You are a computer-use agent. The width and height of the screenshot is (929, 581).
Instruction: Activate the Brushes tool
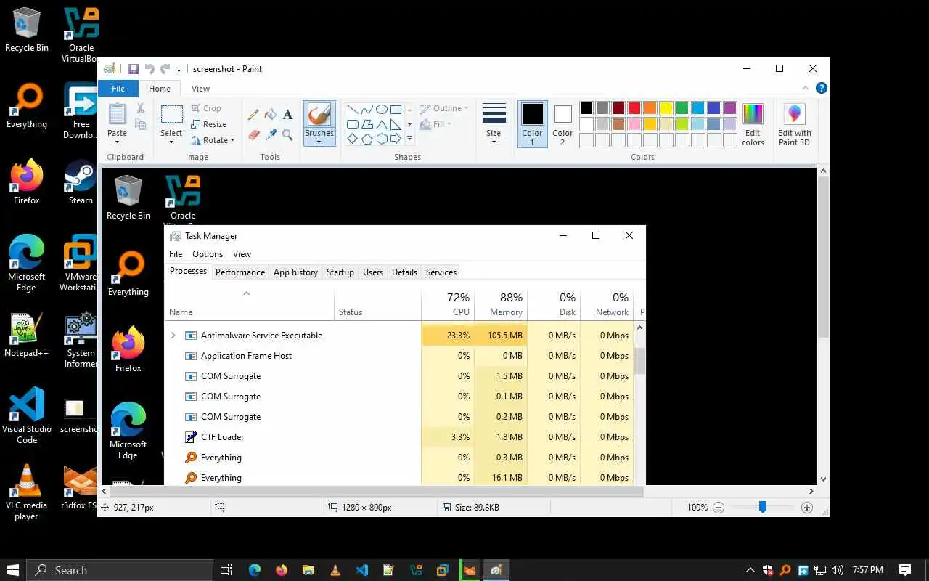pyautogui.click(x=319, y=116)
